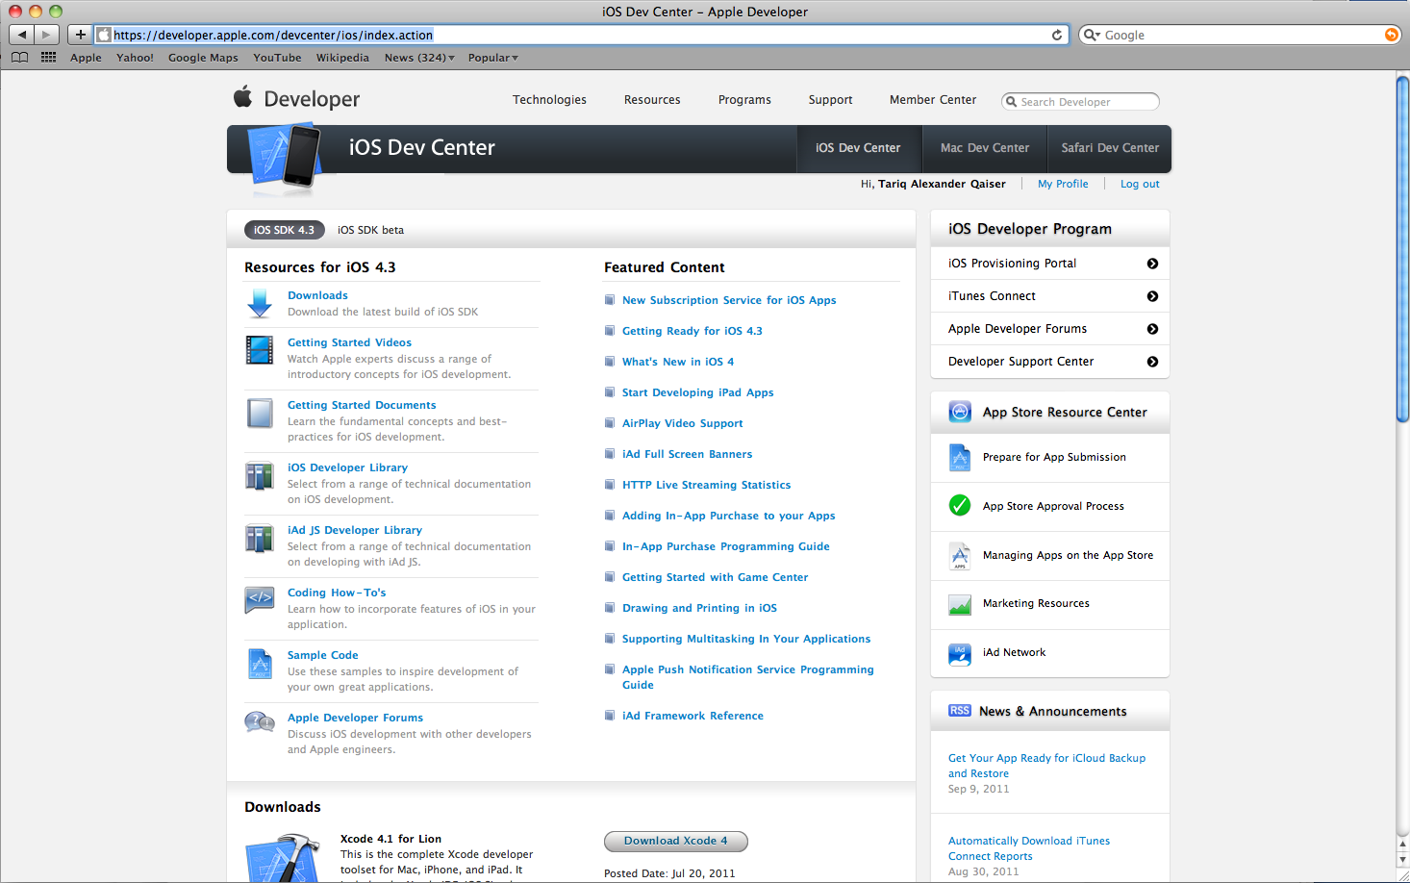Open the Automatically Download iTunes Connect Reports link
The height and width of the screenshot is (883, 1410).
(x=1028, y=848)
